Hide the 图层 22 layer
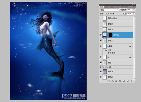This screenshot has height=102, width=141. pos(101,41)
